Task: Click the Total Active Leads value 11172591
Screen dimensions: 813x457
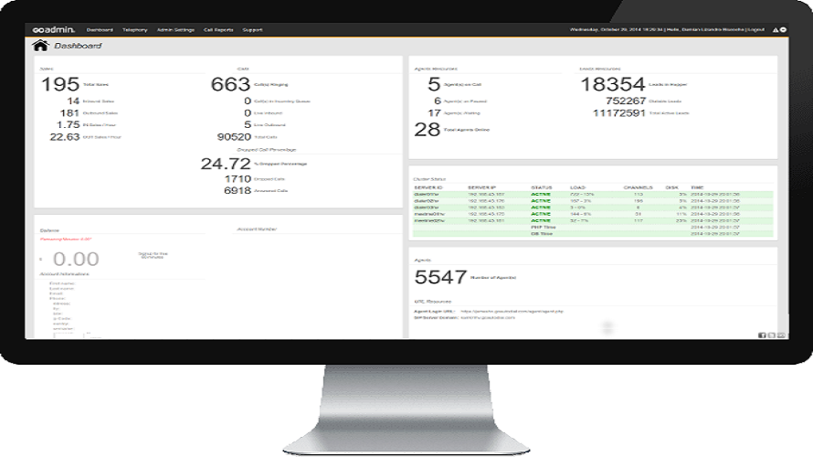Action: [619, 112]
